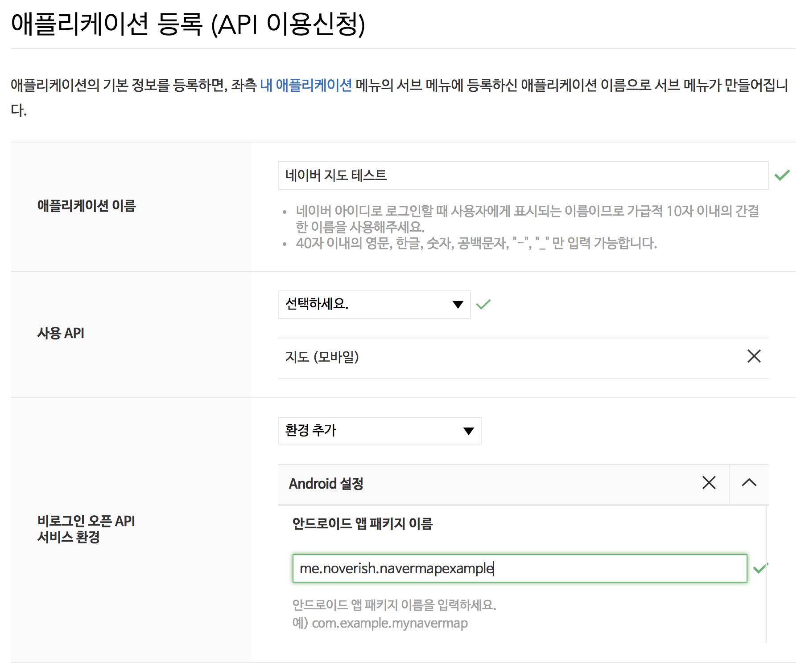Screen dimensions: 809x669
Task: Click green checkmark next to API dropdown
Action: point(483,305)
